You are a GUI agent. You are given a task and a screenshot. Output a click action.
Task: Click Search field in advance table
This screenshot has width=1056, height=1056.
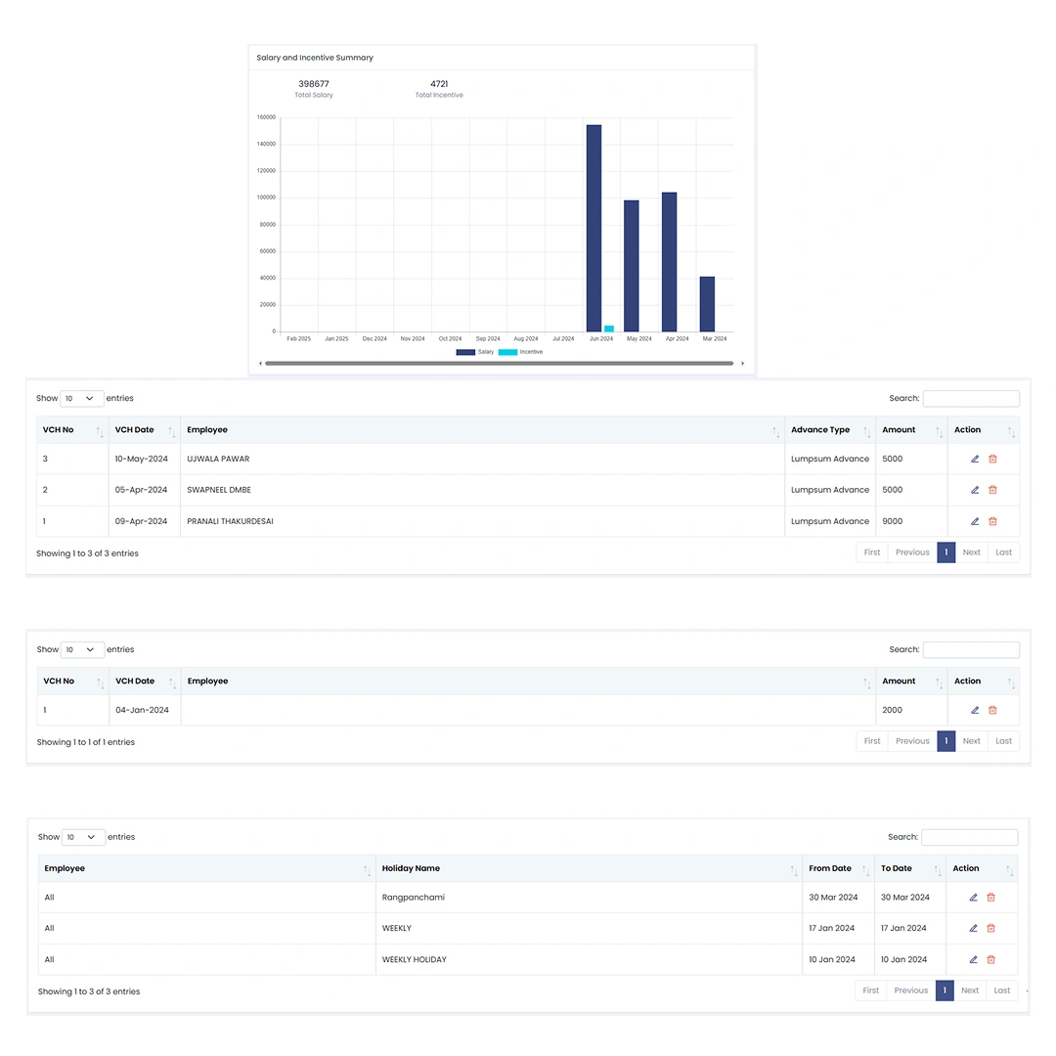(971, 399)
